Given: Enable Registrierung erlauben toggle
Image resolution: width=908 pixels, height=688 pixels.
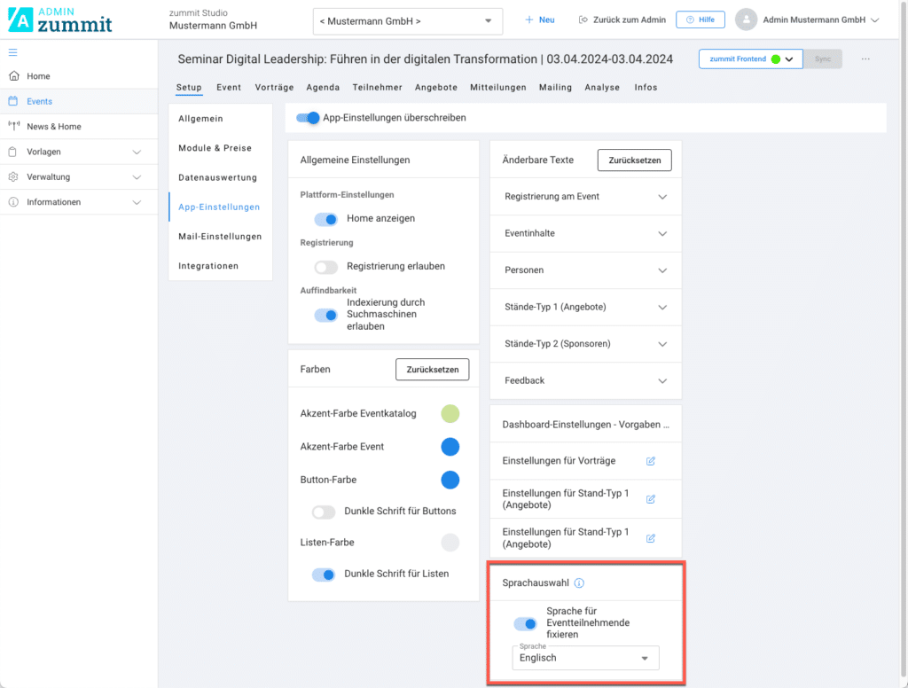Looking at the screenshot, I should tap(325, 266).
